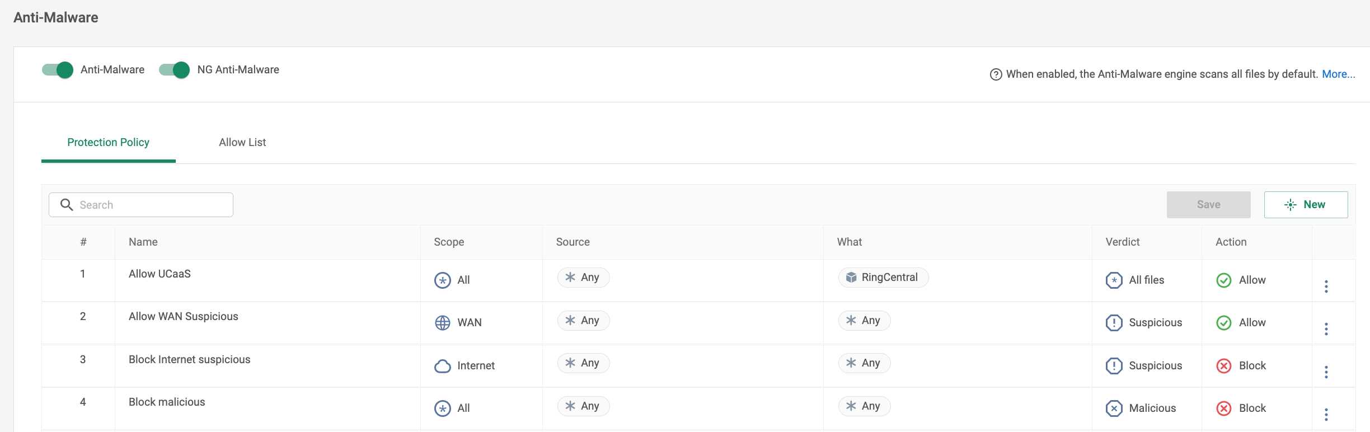Click the New rule button
The width and height of the screenshot is (1370, 432).
(1305, 205)
